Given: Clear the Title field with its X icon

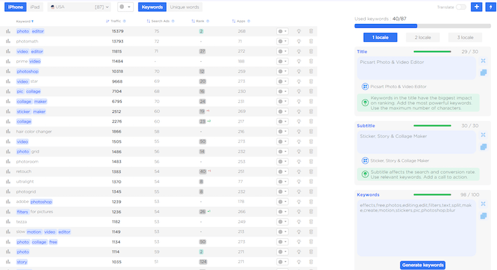Looking at the screenshot, I should 483,60.
